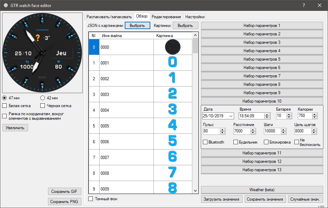Expand Набор параметров 1 section
This screenshot has width=328, height=208.
point(262,26)
